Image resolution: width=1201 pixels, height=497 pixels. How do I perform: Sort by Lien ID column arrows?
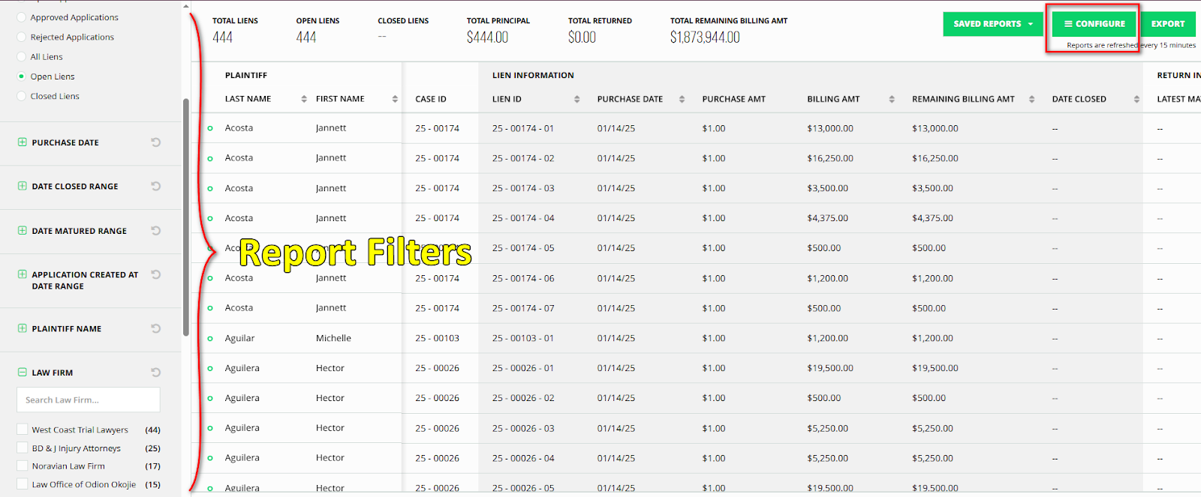(576, 99)
